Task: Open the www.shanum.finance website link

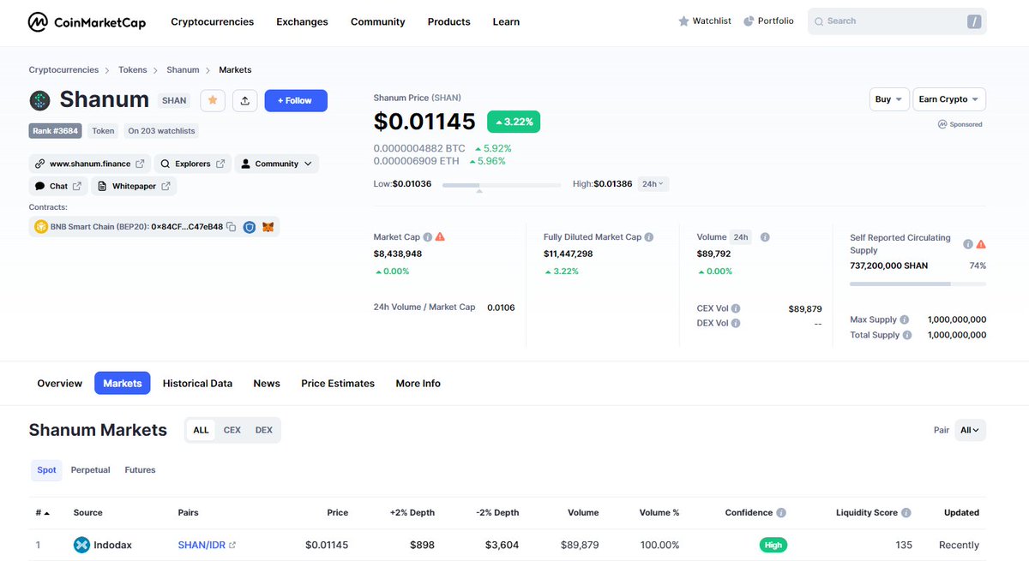Action: 89,164
